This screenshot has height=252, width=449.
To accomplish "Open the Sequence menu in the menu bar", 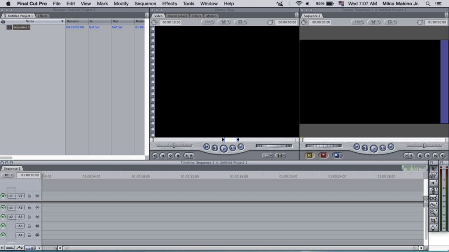I will click(x=145, y=3).
